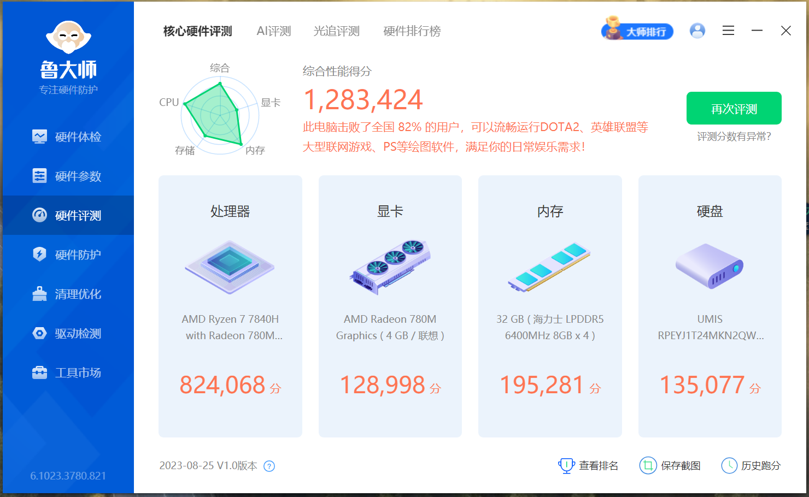Click the CPU score 824,068
The image size is (809, 497).
tap(222, 385)
